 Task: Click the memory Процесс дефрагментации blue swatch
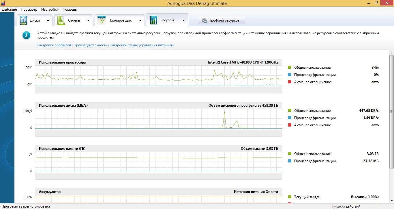point(289,161)
